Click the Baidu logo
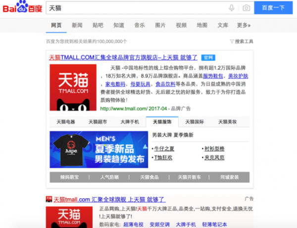 point(22,7)
